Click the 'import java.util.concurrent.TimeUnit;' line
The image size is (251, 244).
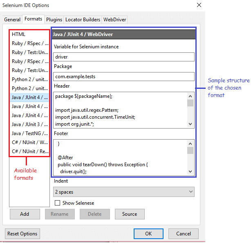pyautogui.click(x=95, y=117)
